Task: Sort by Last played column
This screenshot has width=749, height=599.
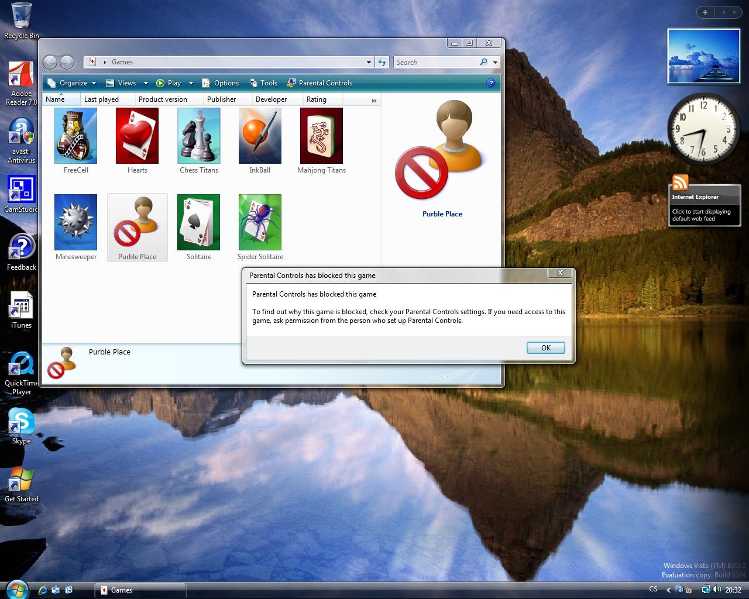Action: tap(108, 99)
